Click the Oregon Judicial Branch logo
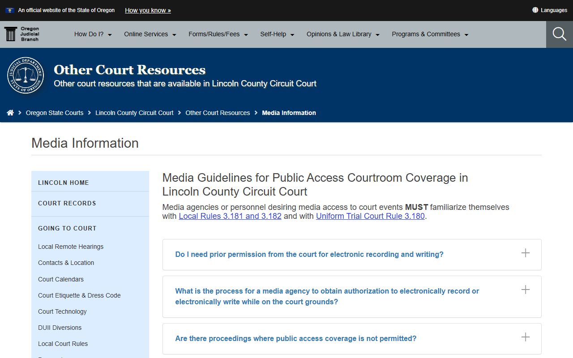Image resolution: width=573 pixels, height=358 pixels. [21, 34]
